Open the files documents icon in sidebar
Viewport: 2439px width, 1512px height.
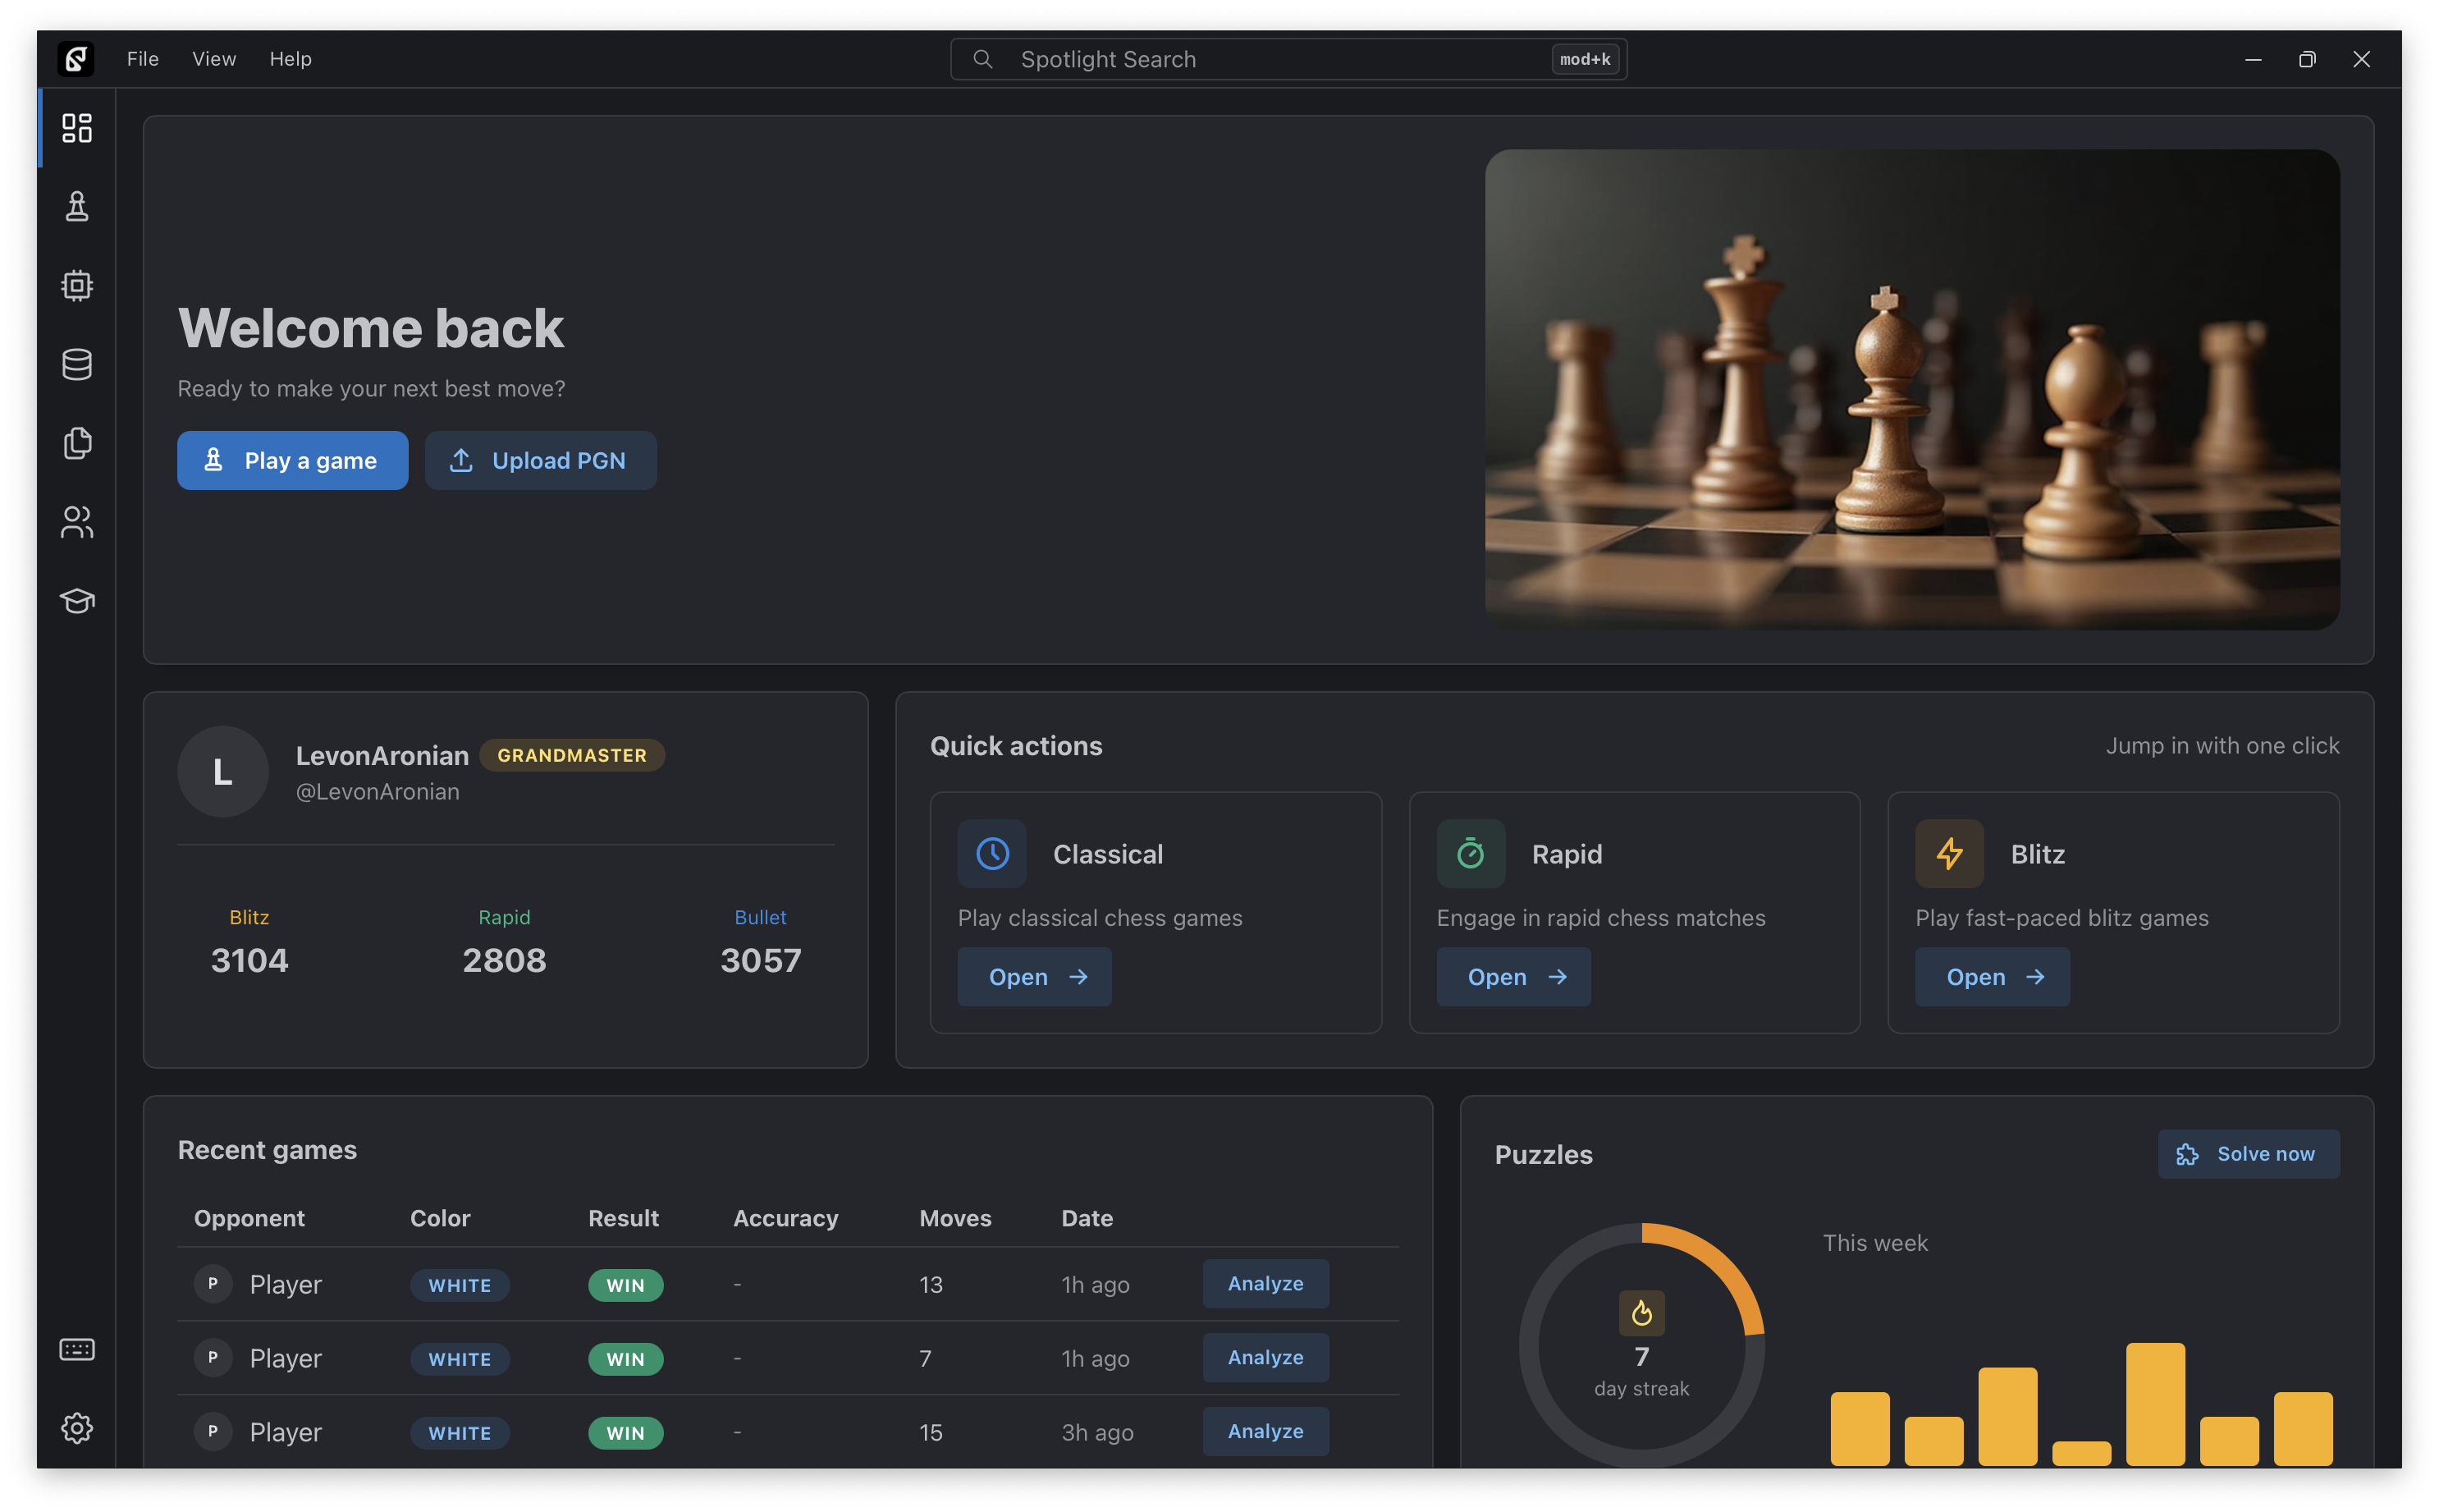click(x=77, y=443)
